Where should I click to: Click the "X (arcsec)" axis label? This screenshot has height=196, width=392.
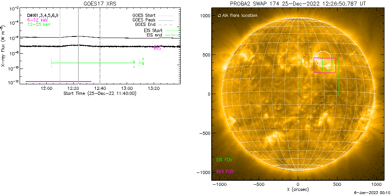(x=298, y=190)
